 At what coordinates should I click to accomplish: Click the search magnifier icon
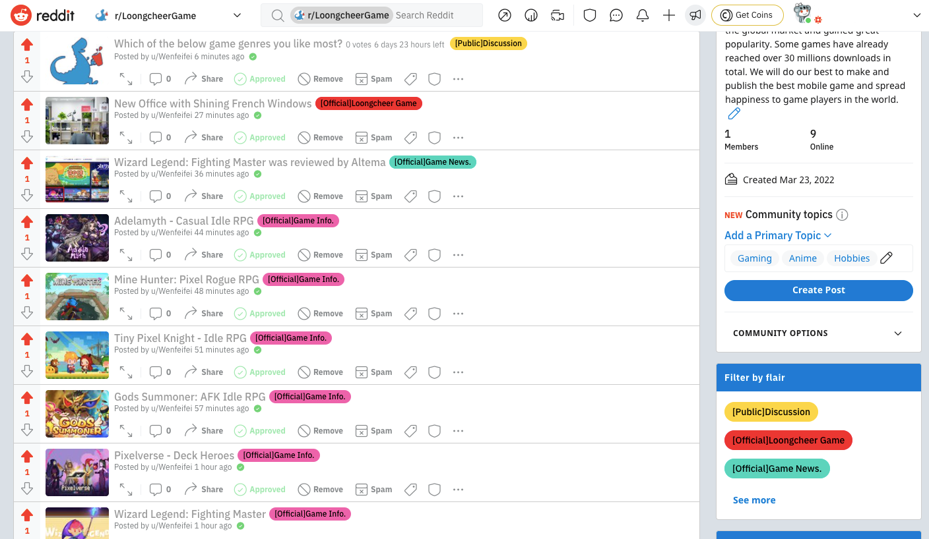pos(278,15)
